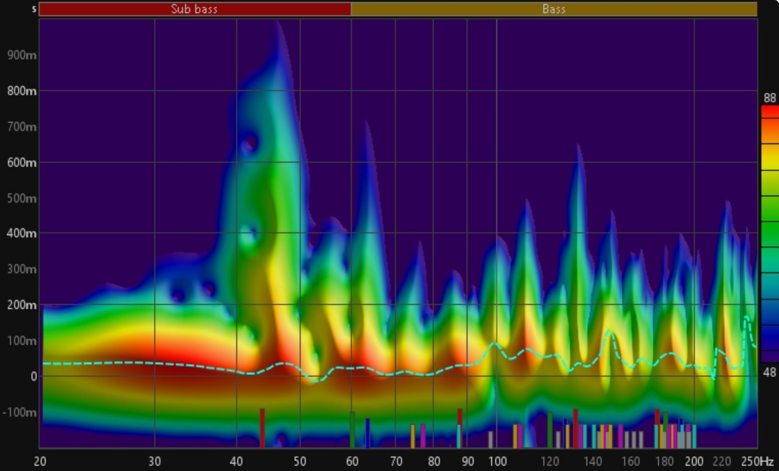Click the tall decay ridge peak near 47 Hz
The image size is (779, 471).
click(x=278, y=26)
